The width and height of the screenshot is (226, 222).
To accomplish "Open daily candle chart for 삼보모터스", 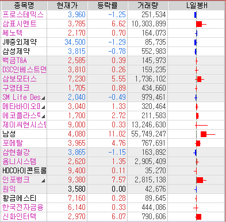I will pyautogui.click(x=200, y=79).
